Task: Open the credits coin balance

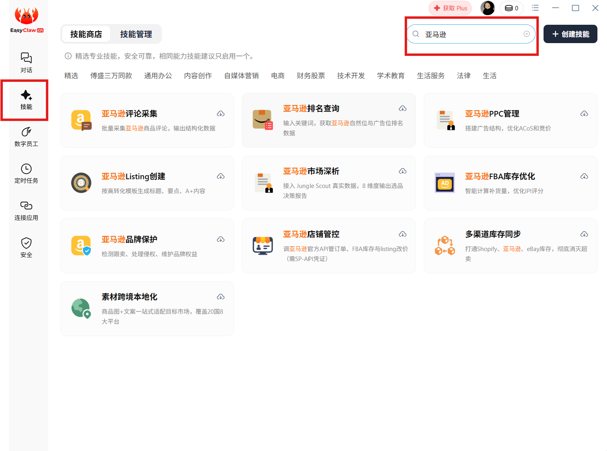Action: [x=512, y=8]
